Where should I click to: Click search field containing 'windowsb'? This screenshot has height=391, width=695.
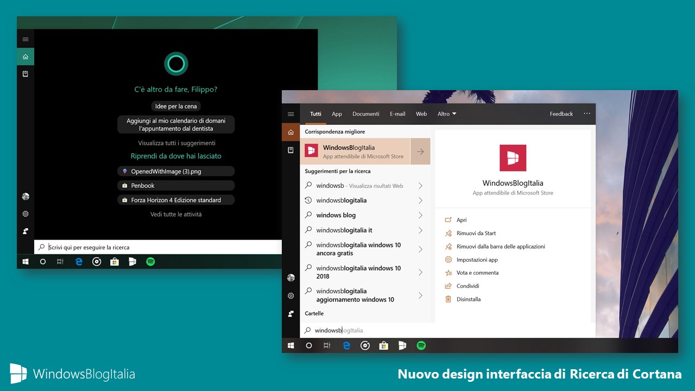[448, 330]
